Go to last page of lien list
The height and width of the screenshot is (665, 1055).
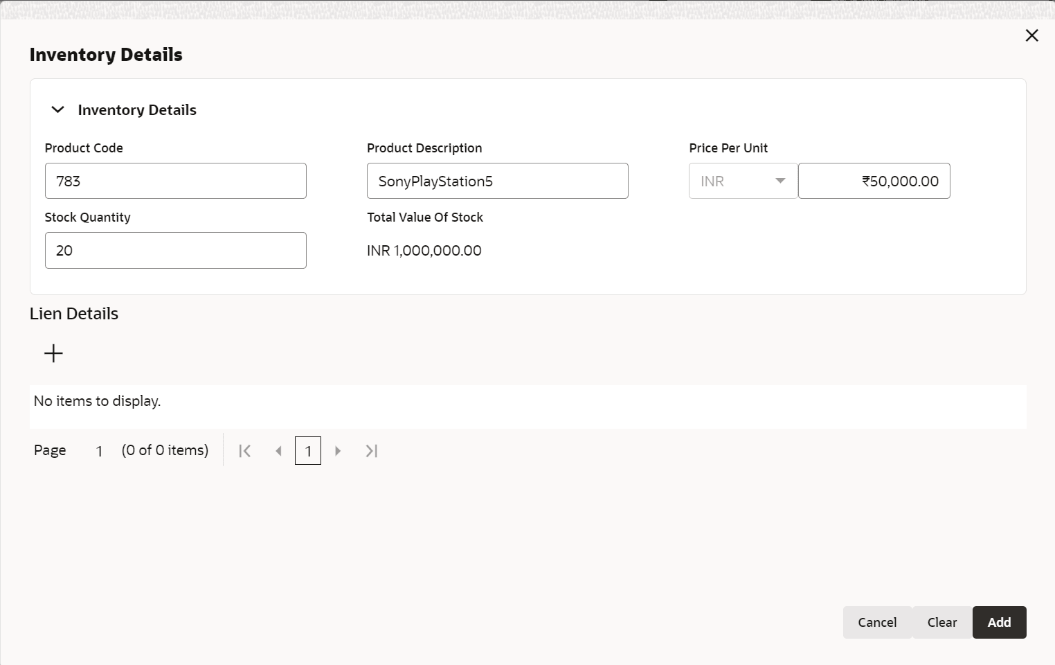pos(371,451)
